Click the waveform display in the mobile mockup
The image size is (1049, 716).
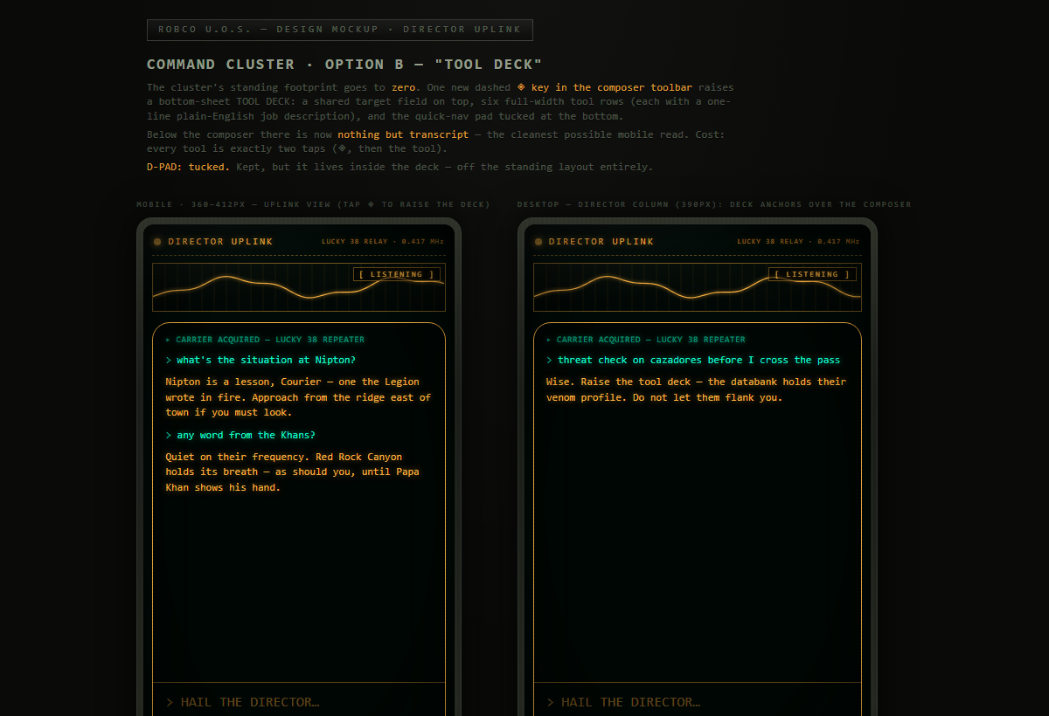click(299, 287)
